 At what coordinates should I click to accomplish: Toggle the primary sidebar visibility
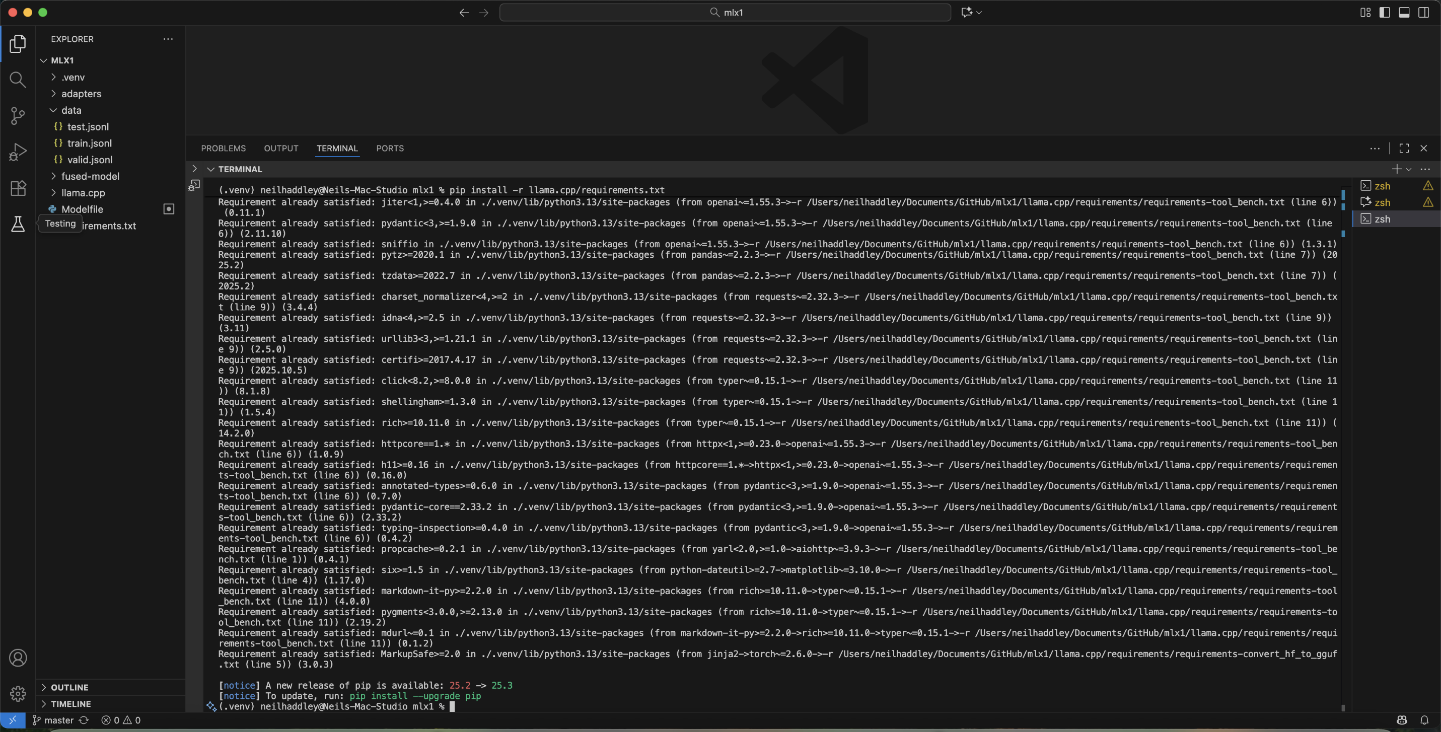click(x=1385, y=12)
